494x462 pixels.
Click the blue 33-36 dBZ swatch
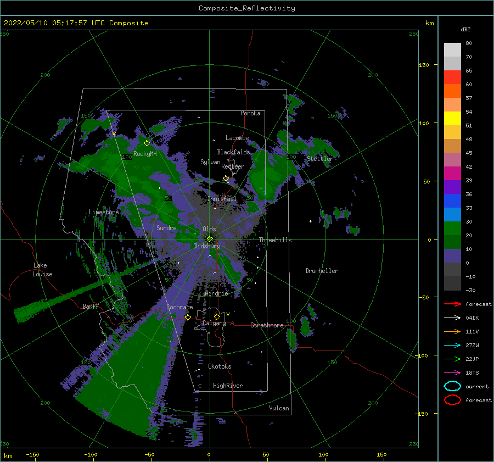pos(452,201)
